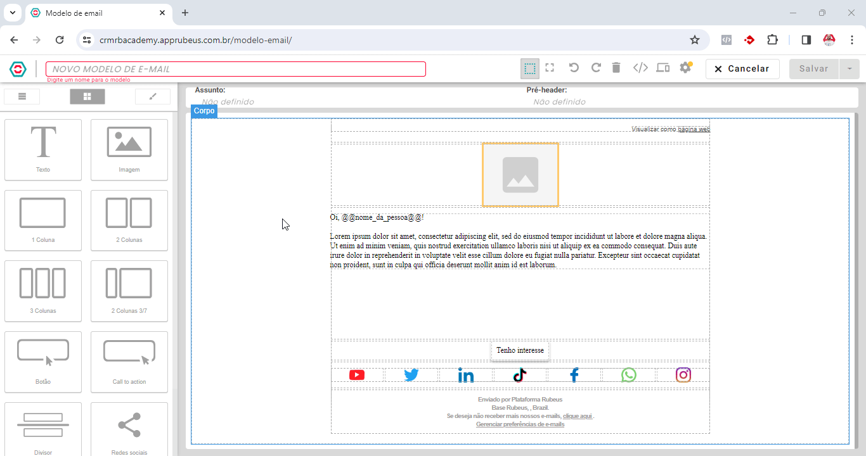Switch to the layers list tab
The image size is (866, 456).
[22, 96]
